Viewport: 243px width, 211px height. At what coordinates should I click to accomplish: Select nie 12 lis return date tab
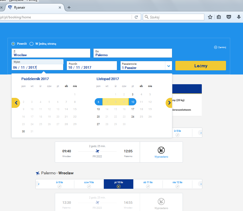tap(177, 184)
